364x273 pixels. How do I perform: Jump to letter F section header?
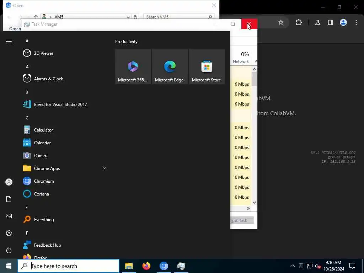pyautogui.click(x=27, y=233)
